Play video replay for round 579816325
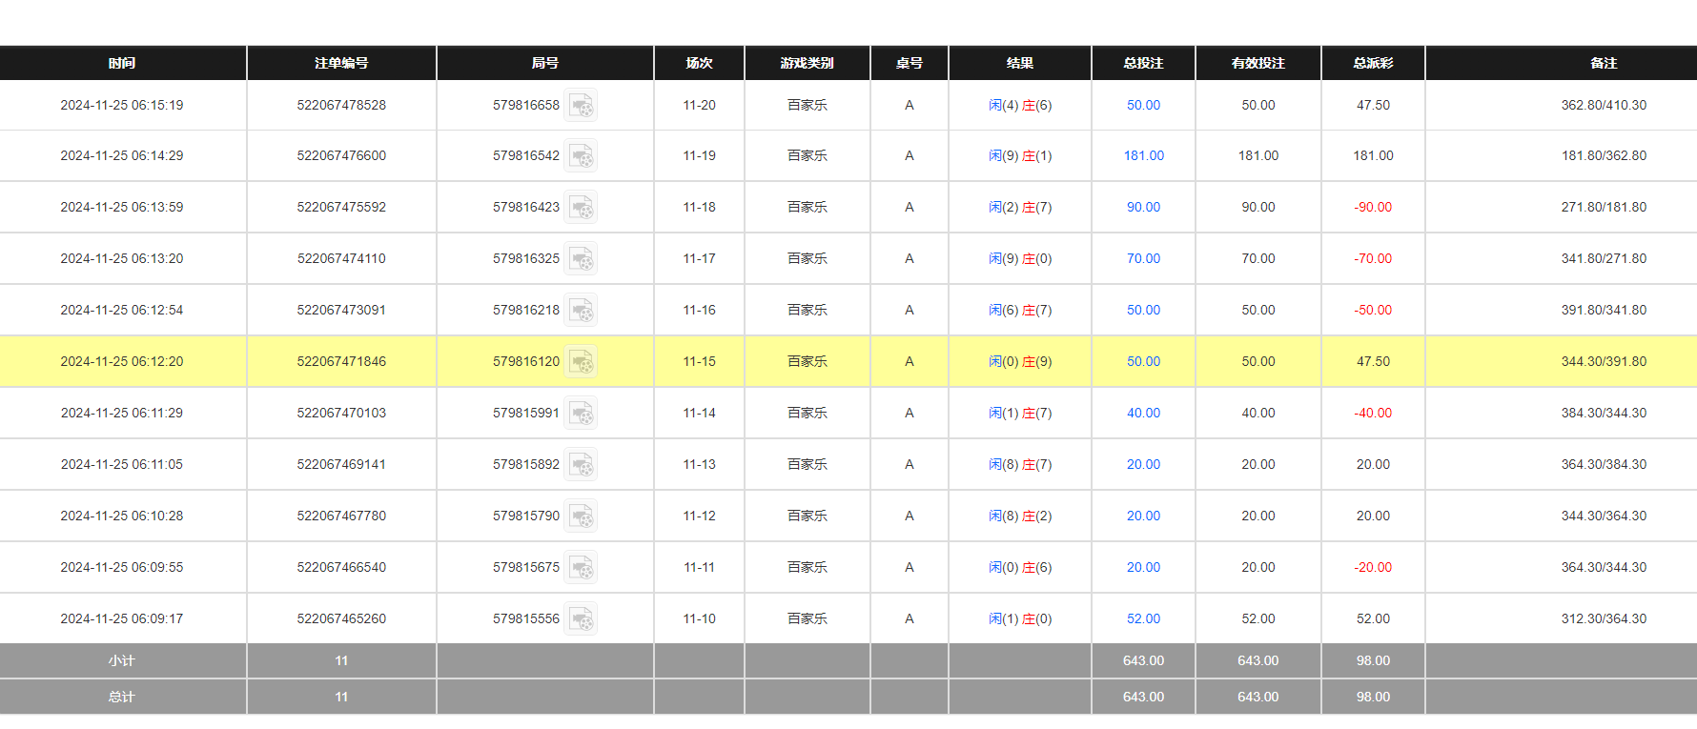1697x729 pixels. (x=581, y=258)
